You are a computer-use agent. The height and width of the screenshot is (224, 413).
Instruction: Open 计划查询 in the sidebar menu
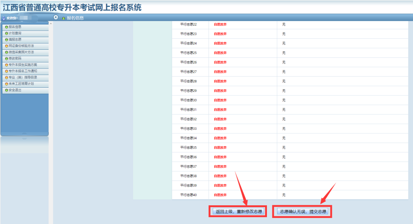click(25, 33)
